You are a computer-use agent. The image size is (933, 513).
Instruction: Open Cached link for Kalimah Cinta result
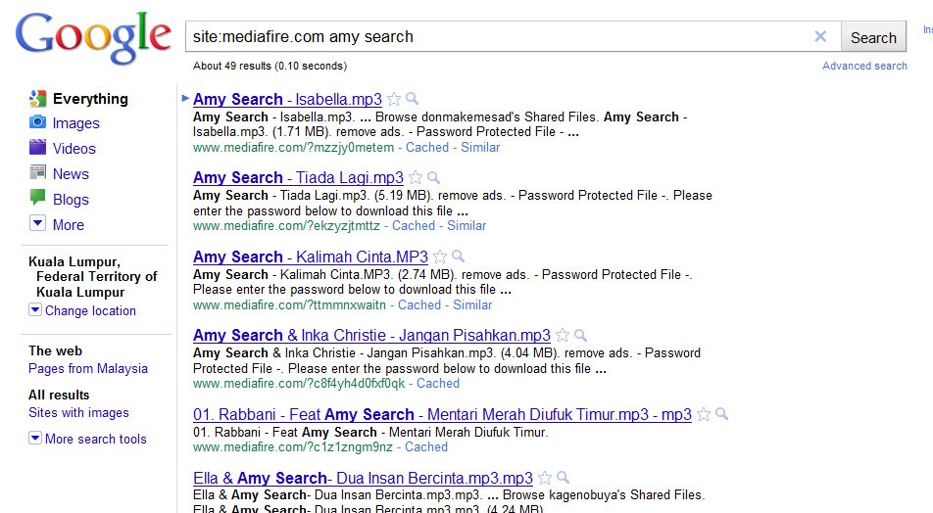419,304
